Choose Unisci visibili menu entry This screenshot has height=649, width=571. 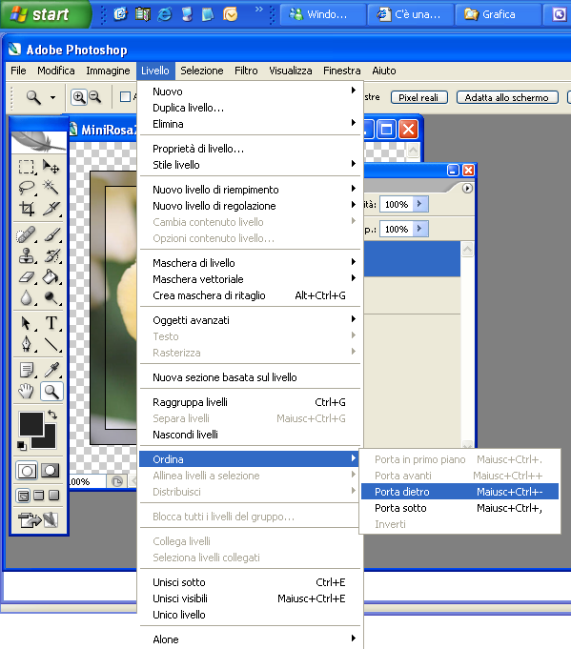(250, 598)
